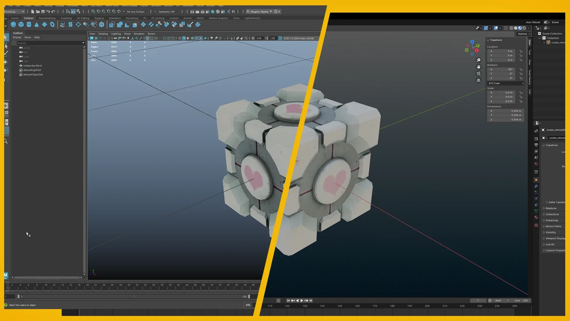Toggle visibility of defaultObjectSet
570x321 pixels.
21,75
